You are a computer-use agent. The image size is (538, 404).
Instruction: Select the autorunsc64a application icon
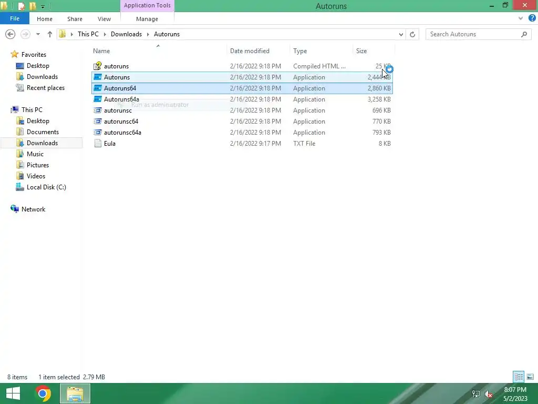tap(98, 132)
